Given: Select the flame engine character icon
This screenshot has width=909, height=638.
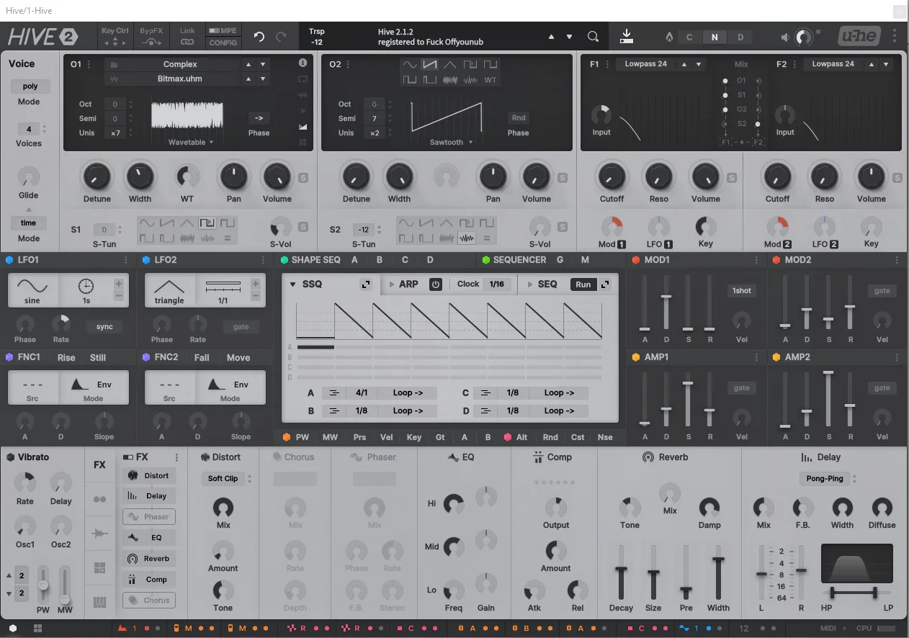Looking at the screenshot, I should pyautogui.click(x=668, y=37).
